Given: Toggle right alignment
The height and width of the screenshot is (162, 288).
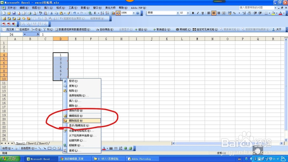Looking at the screenshot, I should [x=219, y=13].
